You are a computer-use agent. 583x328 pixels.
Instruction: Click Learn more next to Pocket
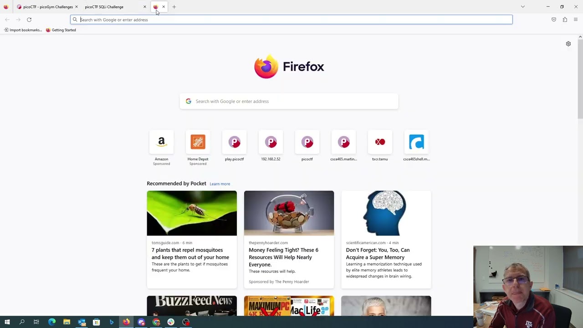point(220,184)
